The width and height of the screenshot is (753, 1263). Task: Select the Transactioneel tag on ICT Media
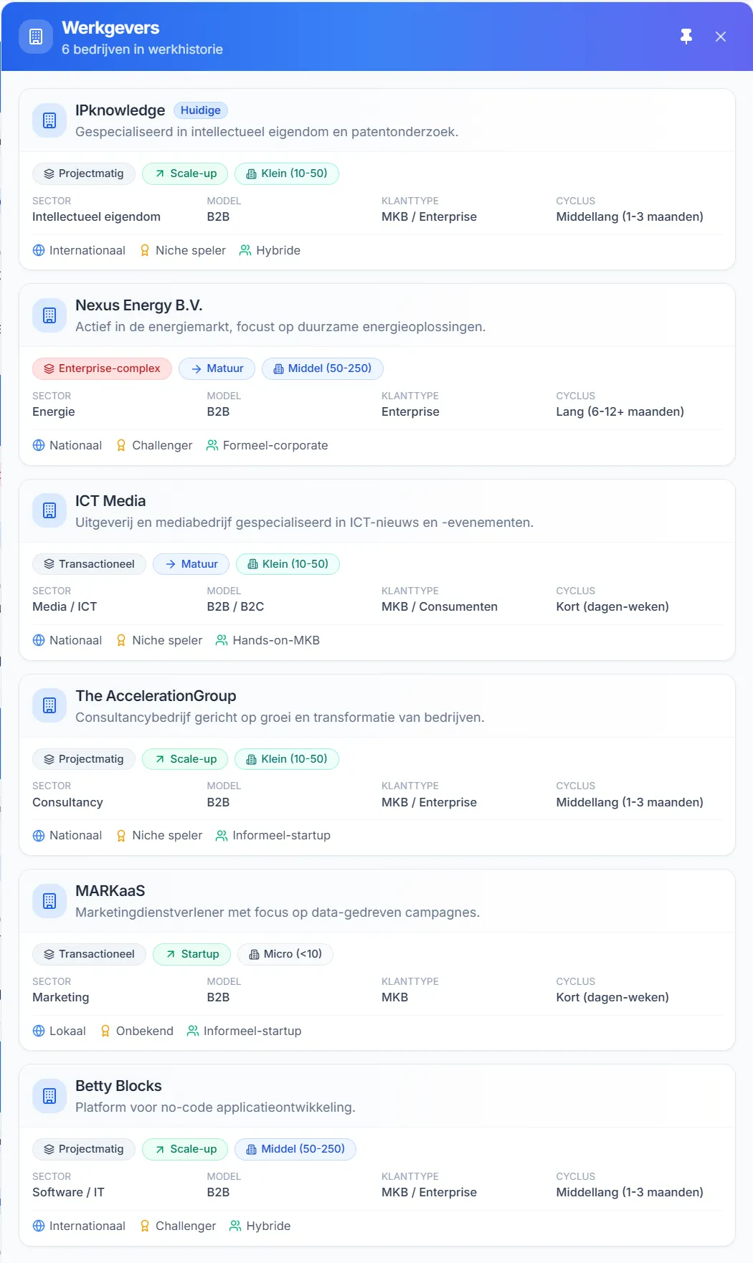(x=89, y=564)
